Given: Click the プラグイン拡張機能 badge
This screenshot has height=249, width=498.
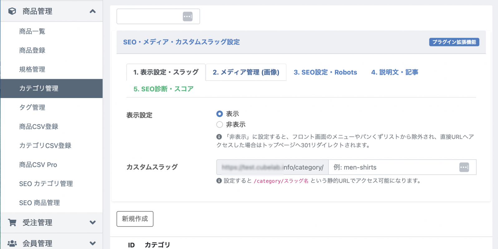Looking at the screenshot, I should (454, 42).
